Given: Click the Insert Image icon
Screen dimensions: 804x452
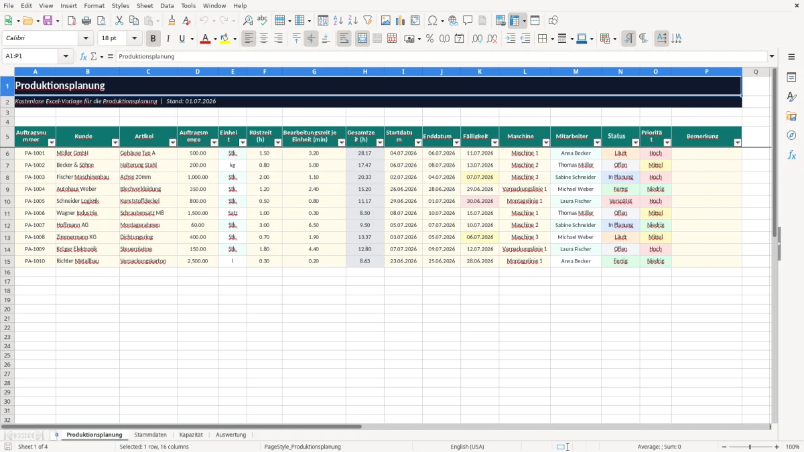Looking at the screenshot, I should coord(386,21).
